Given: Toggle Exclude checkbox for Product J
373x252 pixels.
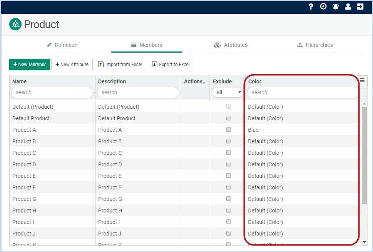Looking at the screenshot, I should pos(229,233).
